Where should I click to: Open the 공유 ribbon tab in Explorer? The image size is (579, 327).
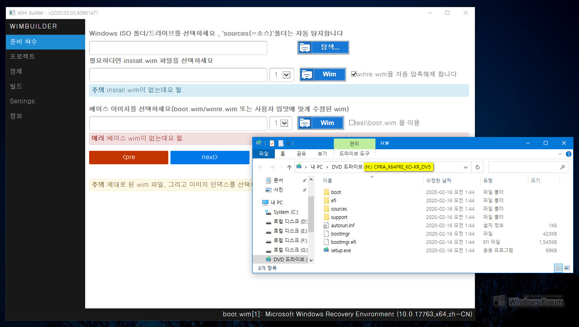click(301, 154)
